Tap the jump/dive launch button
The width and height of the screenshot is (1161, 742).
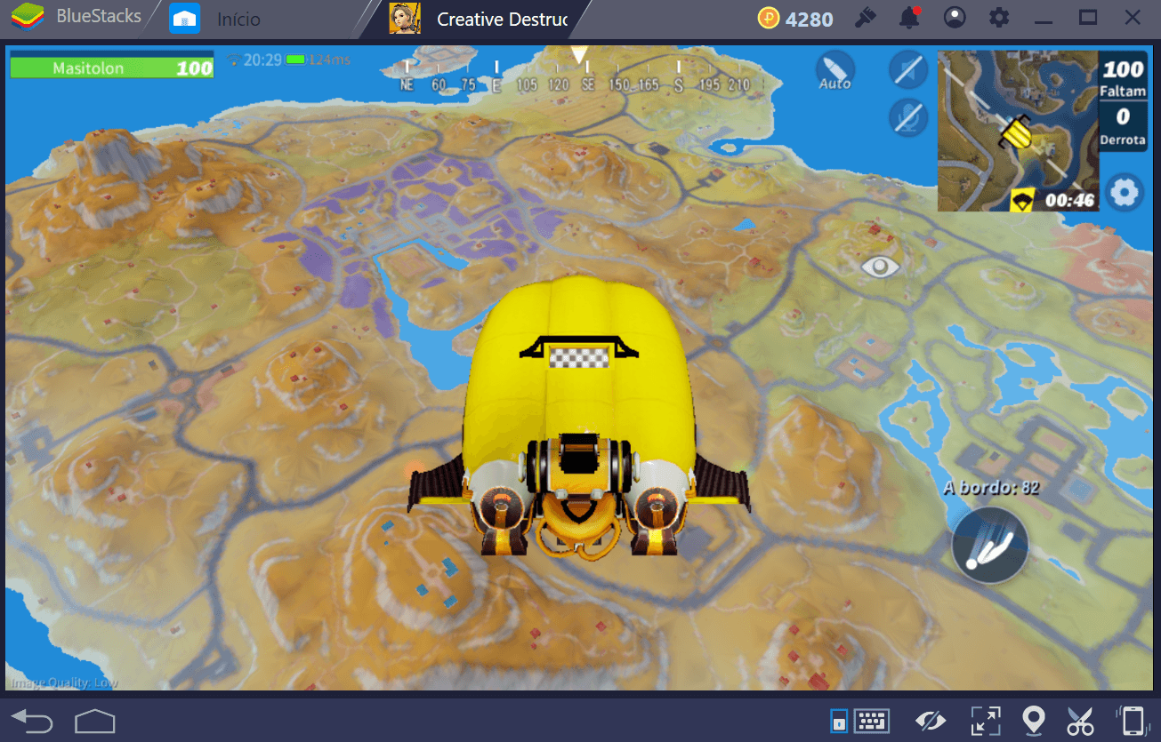[989, 545]
